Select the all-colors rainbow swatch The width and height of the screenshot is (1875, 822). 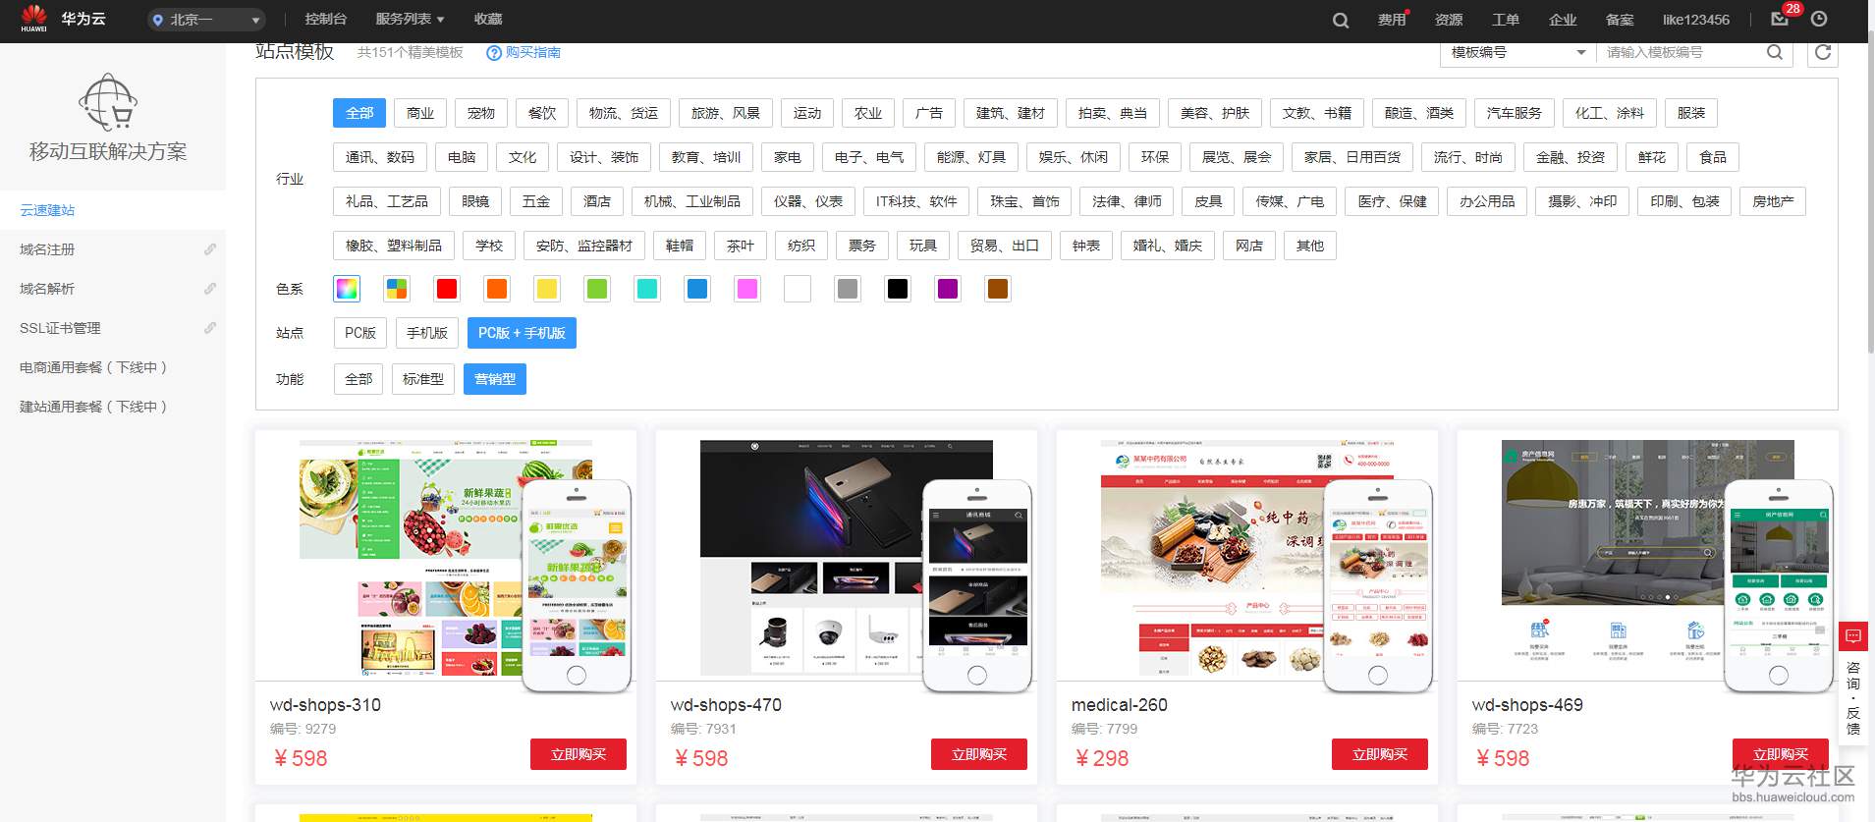pos(347,289)
